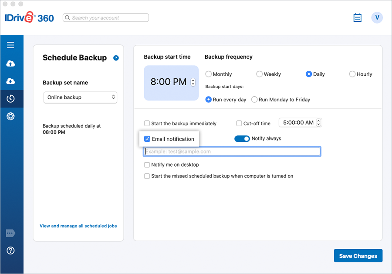The image size is (392, 274).
Task: Enable Notify me on desktop
Action: [x=147, y=165]
